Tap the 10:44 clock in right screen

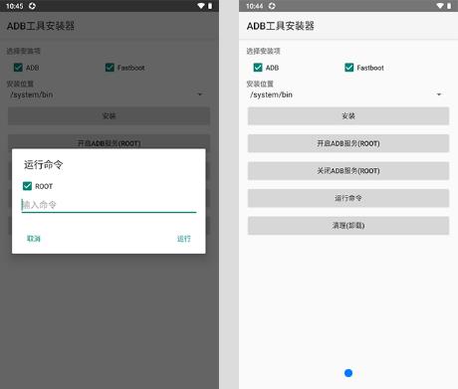(255, 6)
